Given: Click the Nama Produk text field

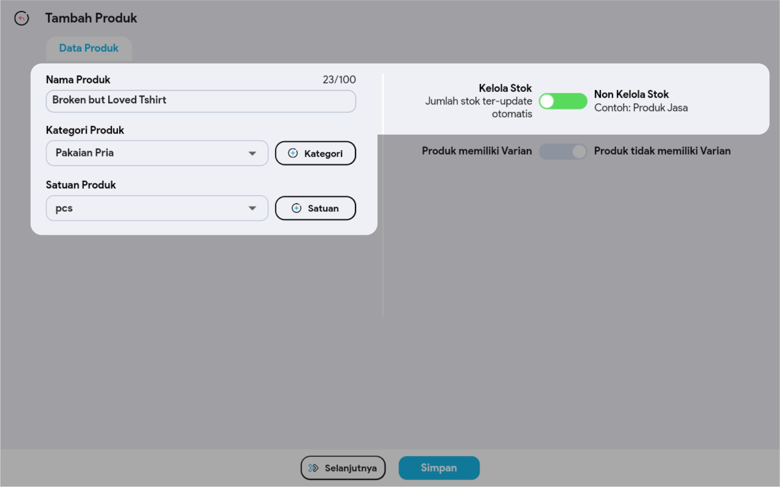Looking at the screenshot, I should tap(201, 101).
